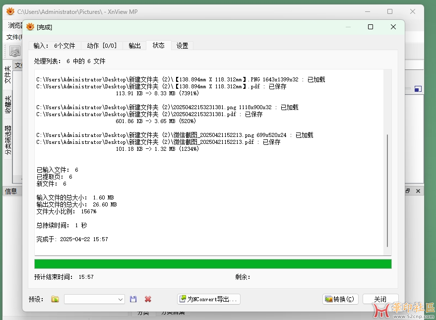Click the 为NConvert导出 button
Image resolution: width=436 pixels, height=320 pixels.
pyautogui.click(x=209, y=299)
